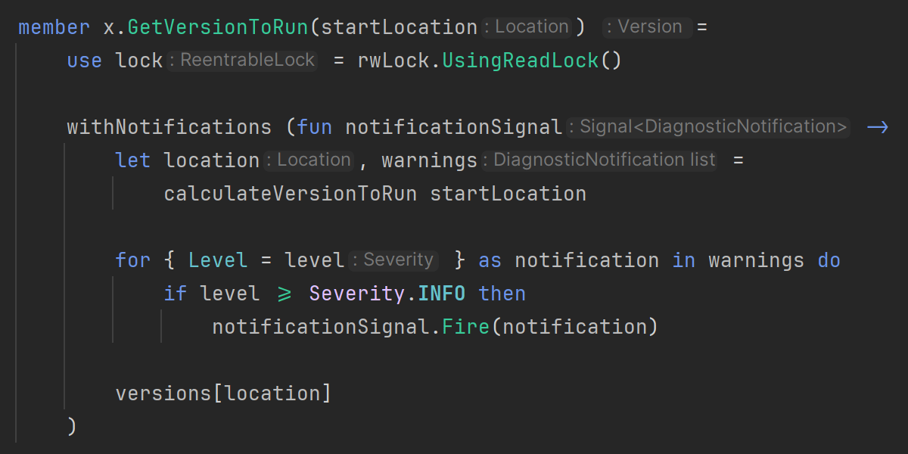This screenshot has width=908, height=454.
Task: Click the Signal<DiagnosticNotification> type hint
Action: (x=710, y=127)
